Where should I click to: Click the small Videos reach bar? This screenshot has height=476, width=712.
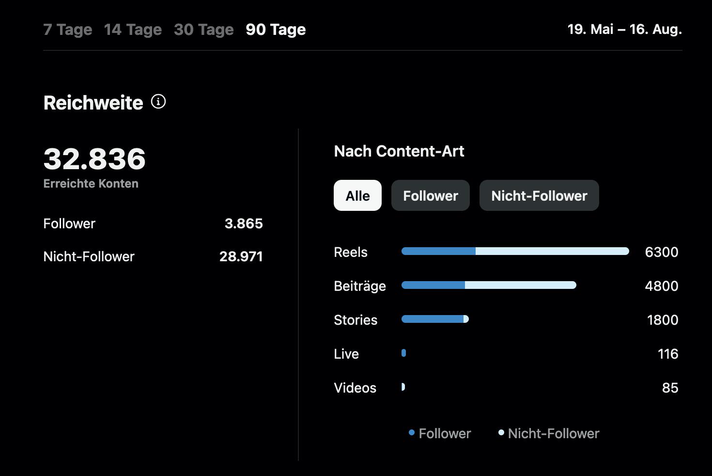tap(403, 387)
